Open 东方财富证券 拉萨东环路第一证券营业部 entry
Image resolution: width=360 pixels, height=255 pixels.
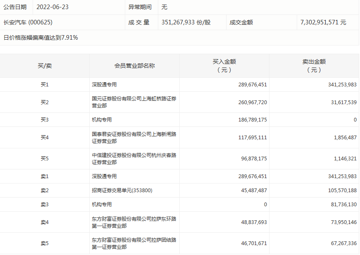[x=134, y=222]
